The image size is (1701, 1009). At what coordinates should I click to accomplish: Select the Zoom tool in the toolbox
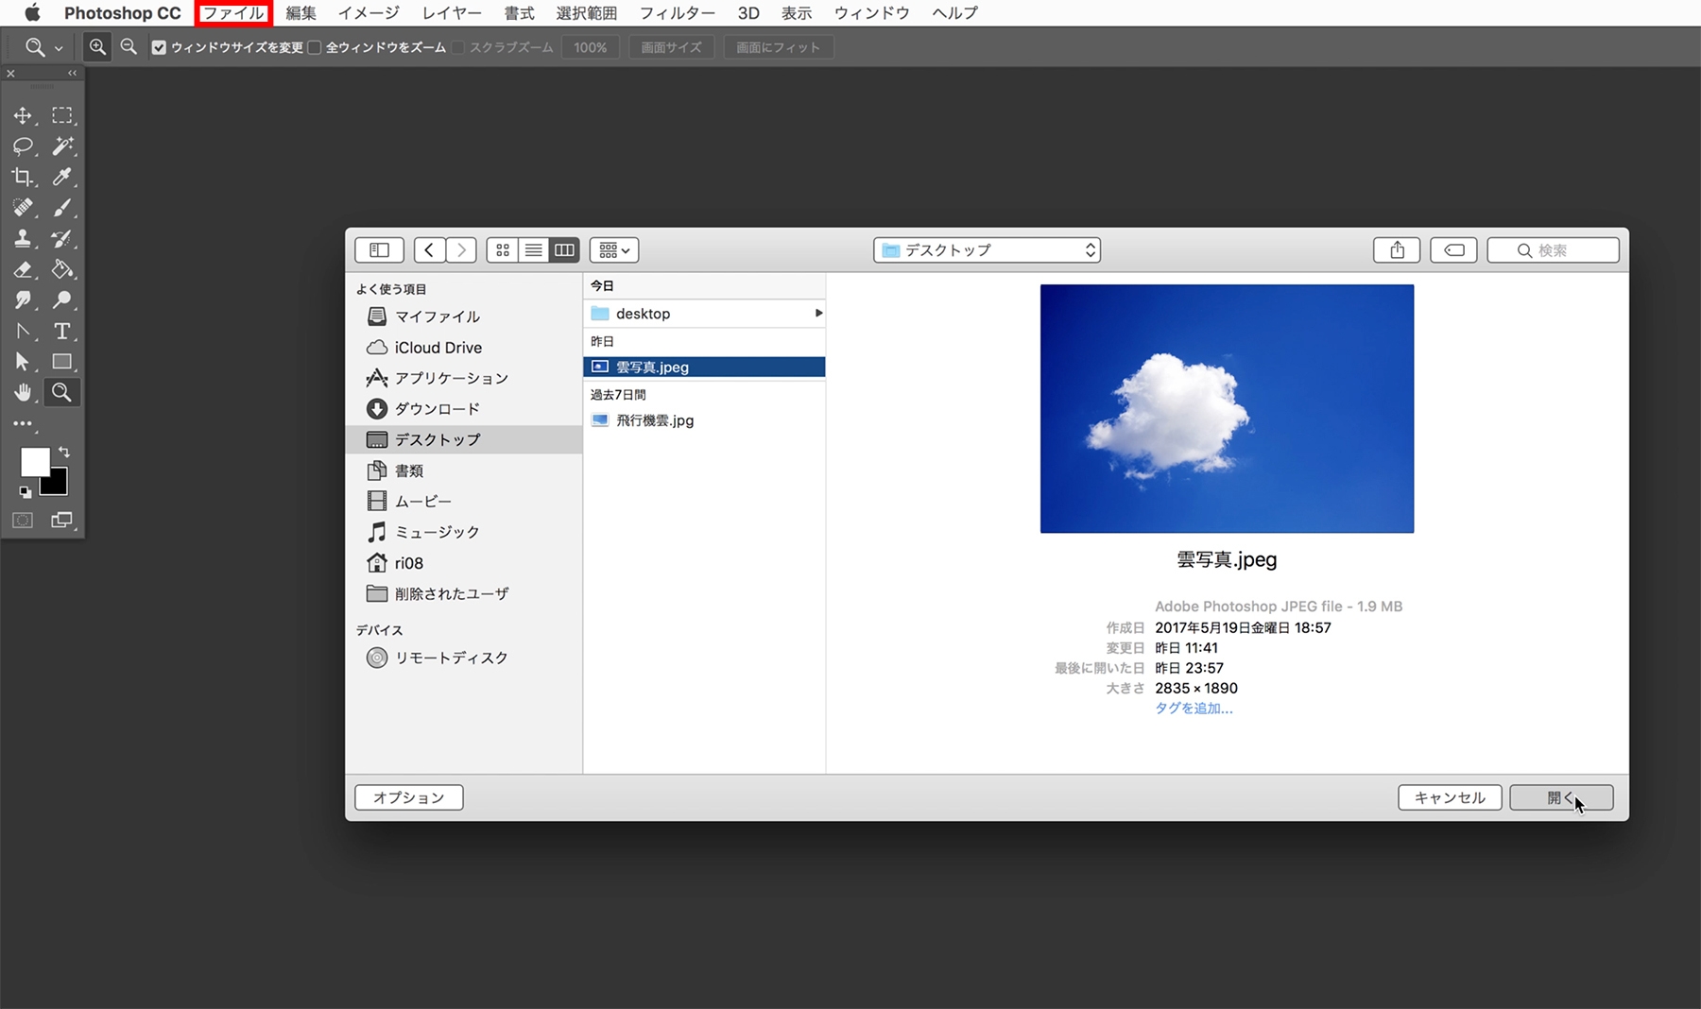(62, 392)
